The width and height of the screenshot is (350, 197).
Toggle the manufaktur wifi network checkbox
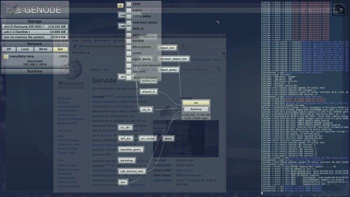point(6,56)
